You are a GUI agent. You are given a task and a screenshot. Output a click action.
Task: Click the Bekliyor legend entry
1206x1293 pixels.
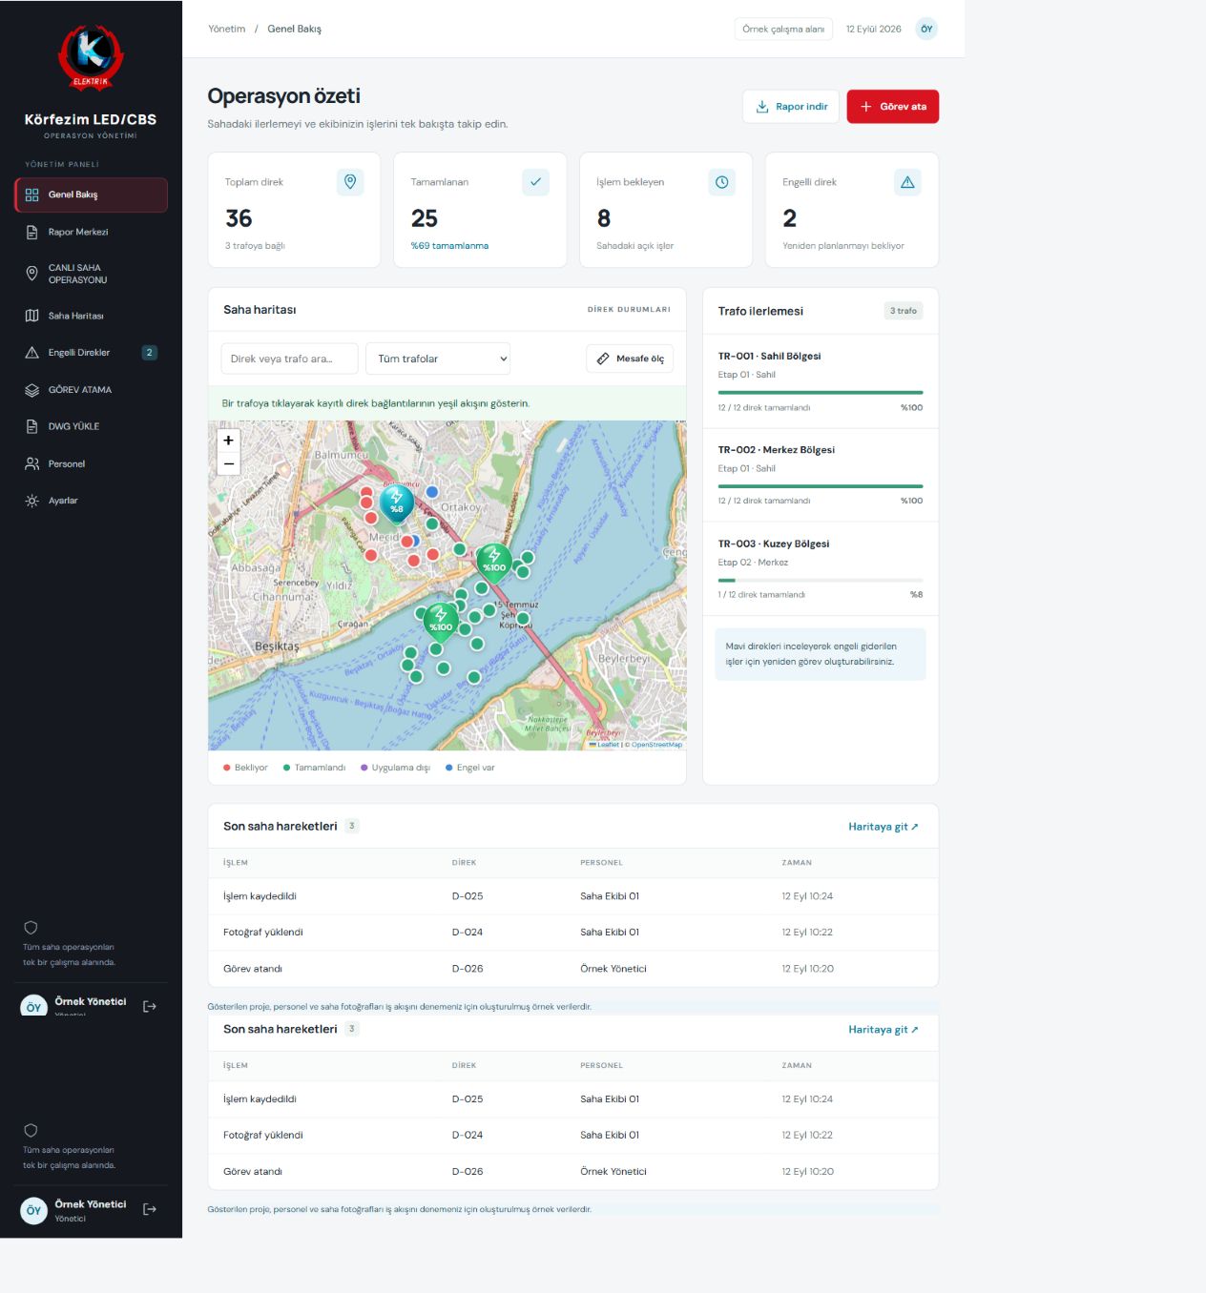(x=245, y=768)
